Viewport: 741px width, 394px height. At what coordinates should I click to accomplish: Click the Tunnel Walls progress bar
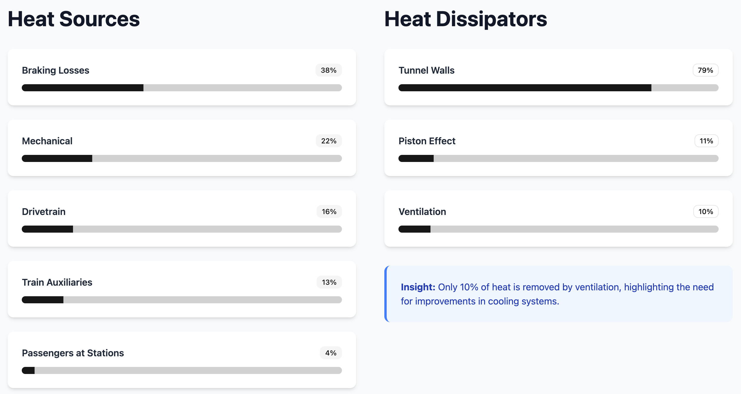click(x=559, y=88)
